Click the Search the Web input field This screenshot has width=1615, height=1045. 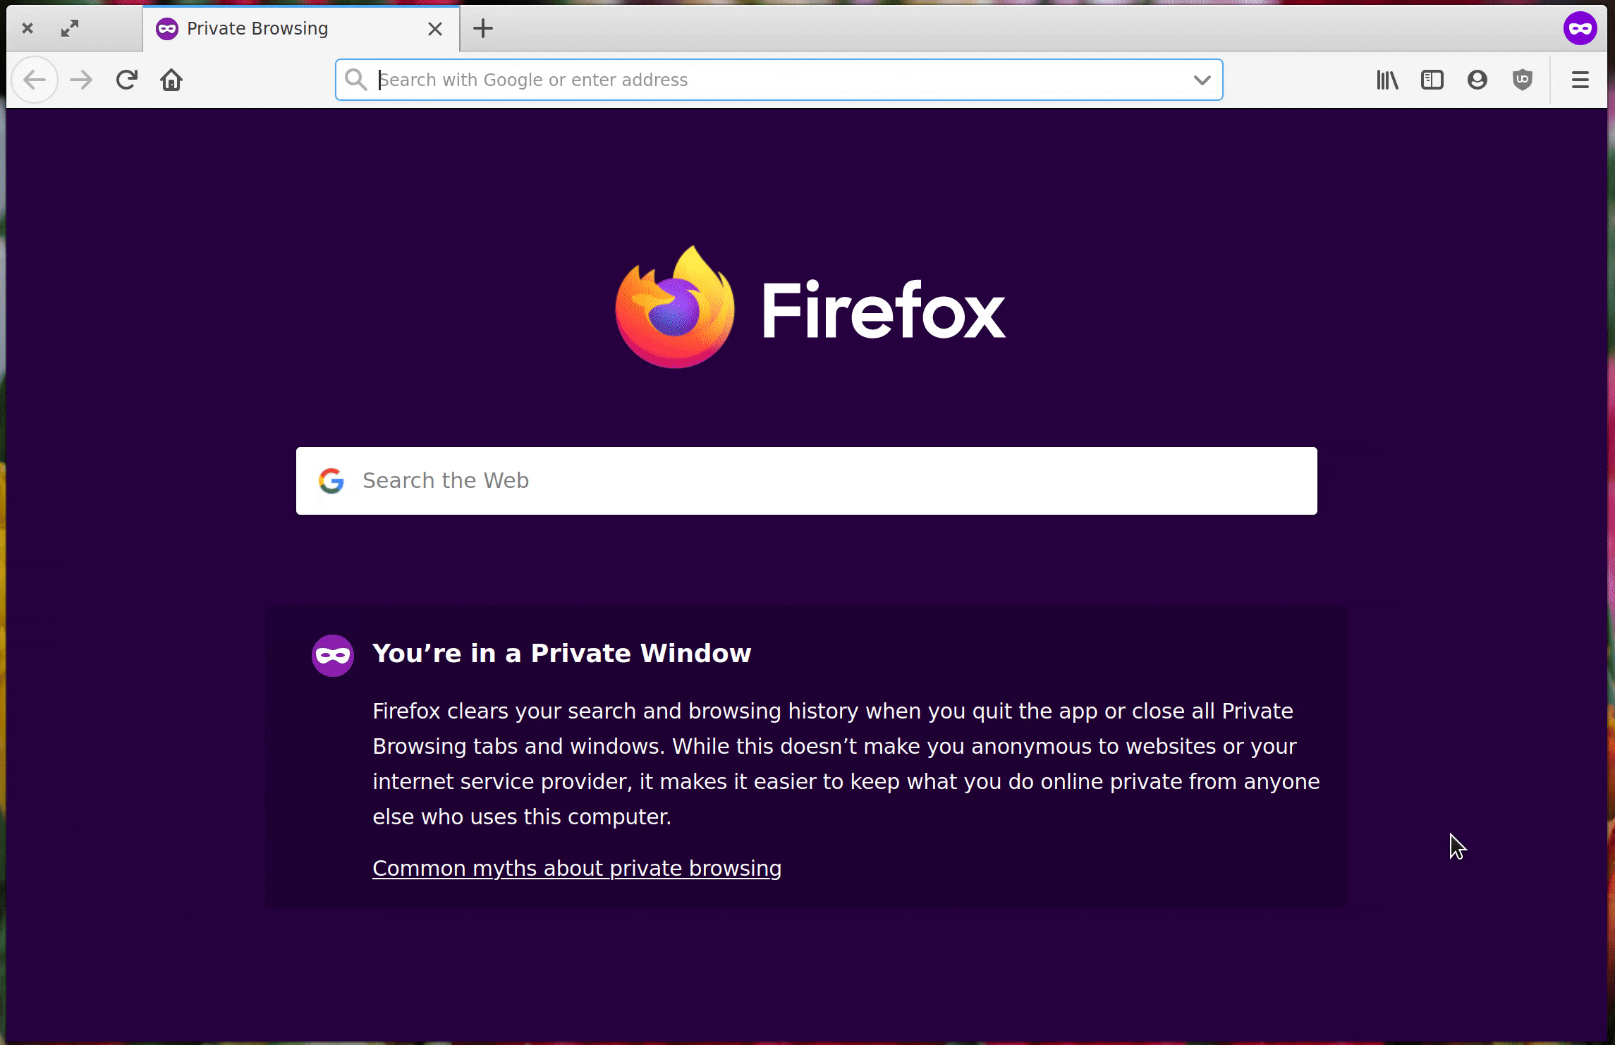pyautogui.click(x=806, y=480)
